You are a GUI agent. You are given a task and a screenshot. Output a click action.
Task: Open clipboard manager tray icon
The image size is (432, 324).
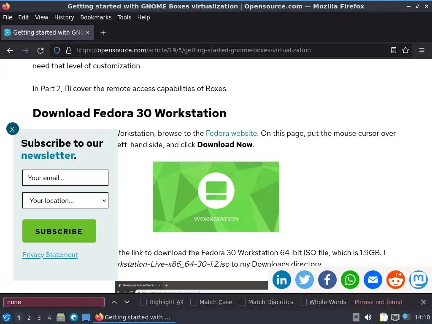click(383, 317)
